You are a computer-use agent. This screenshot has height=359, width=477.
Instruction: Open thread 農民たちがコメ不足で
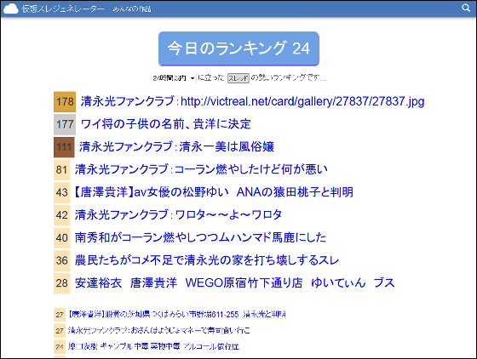(207, 260)
